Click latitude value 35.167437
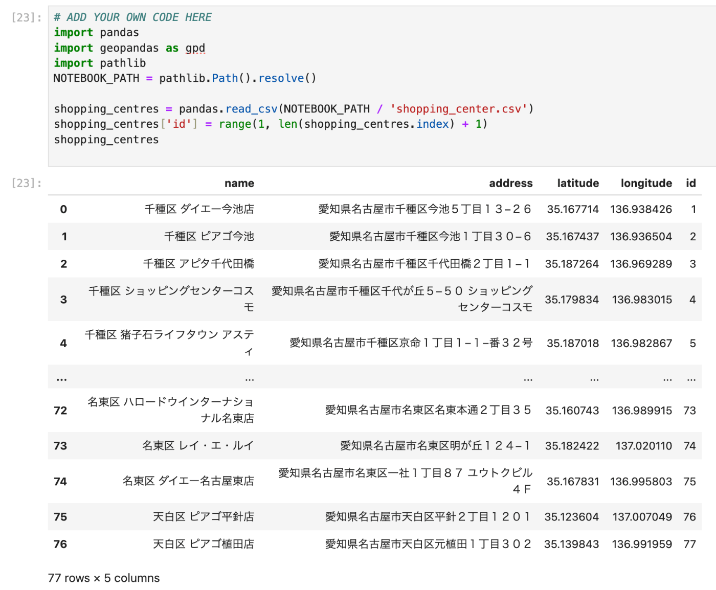716x590 pixels. tap(572, 236)
